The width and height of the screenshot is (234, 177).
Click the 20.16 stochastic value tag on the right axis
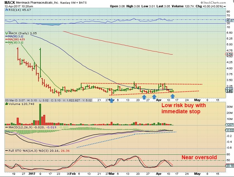(x=230, y=166)
